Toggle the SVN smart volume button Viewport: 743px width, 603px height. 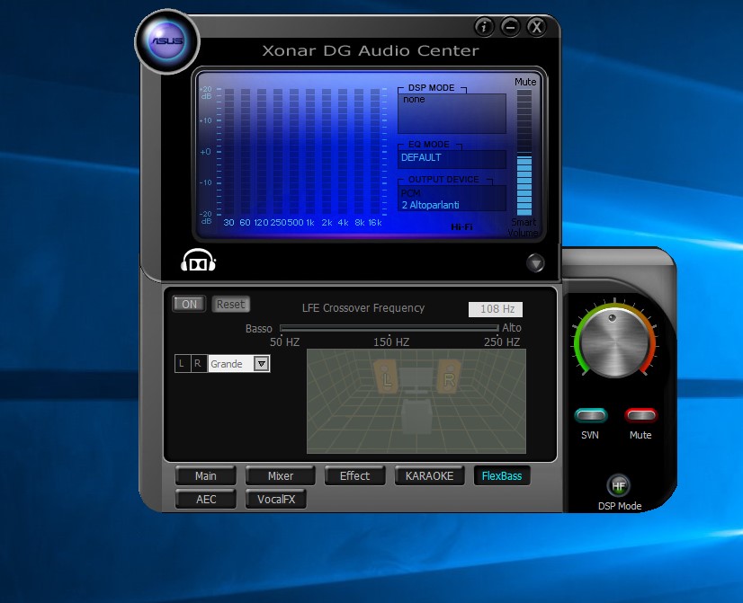(590, 415)
